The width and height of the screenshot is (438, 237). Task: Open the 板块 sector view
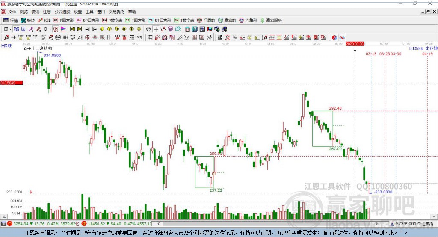pyautogui.click(x=27, y=21)
